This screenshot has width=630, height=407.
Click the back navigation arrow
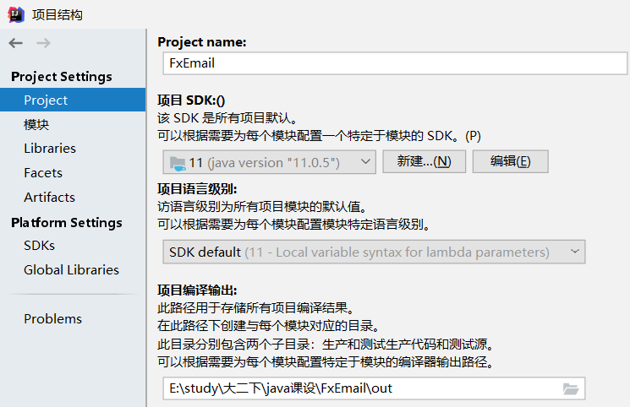tap(15, 43)
